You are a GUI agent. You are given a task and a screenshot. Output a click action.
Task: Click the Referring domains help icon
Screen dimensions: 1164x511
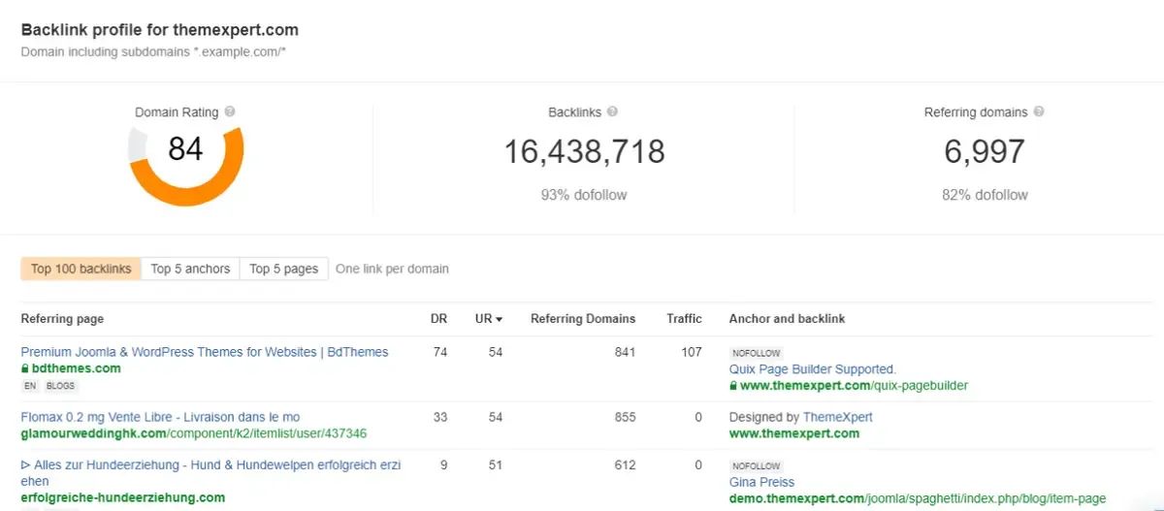click(1039, 112)
